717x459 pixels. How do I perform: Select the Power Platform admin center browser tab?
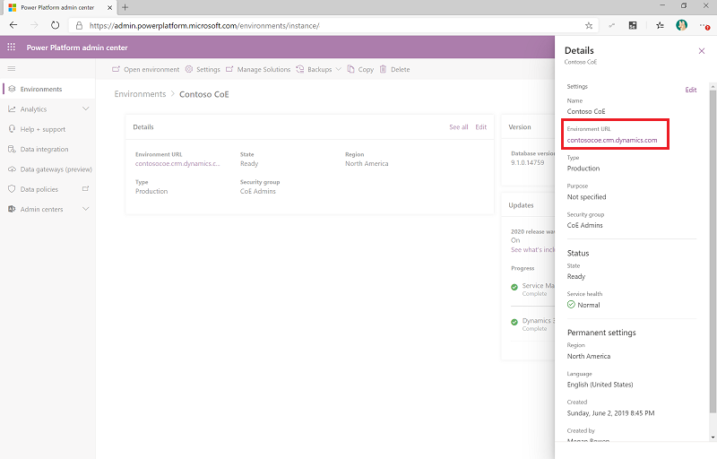[x=61, y=7]
